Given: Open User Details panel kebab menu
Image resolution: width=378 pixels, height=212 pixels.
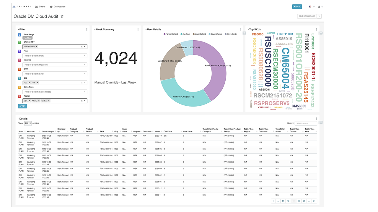Looking at the screenshot, I should 240,29.
